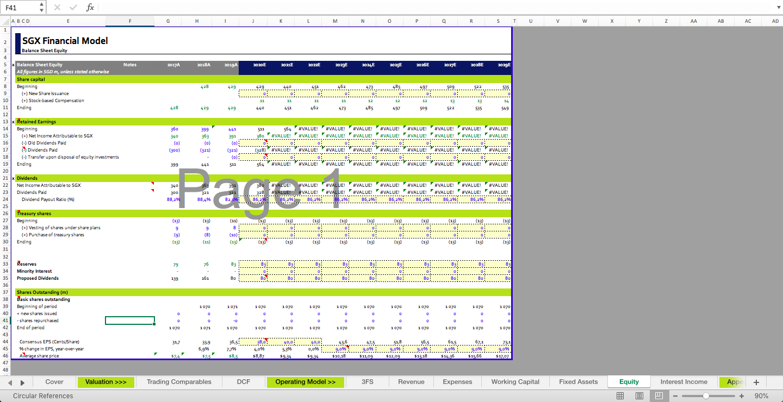The width and height of the screenshot is (783, 402).
Task: Select column J header
Action: pyautogui.click(x=253, y=21)
